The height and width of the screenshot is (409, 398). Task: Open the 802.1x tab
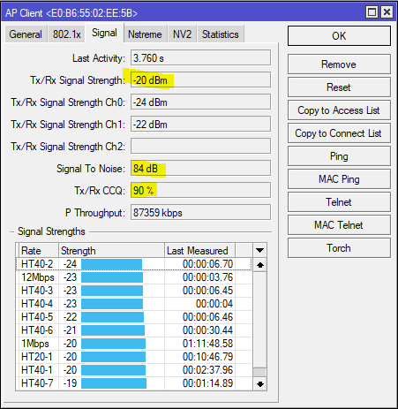[x=67, y=34]
